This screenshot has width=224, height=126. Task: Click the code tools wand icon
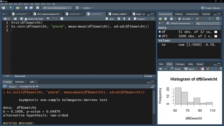click(x=54, y=19)
